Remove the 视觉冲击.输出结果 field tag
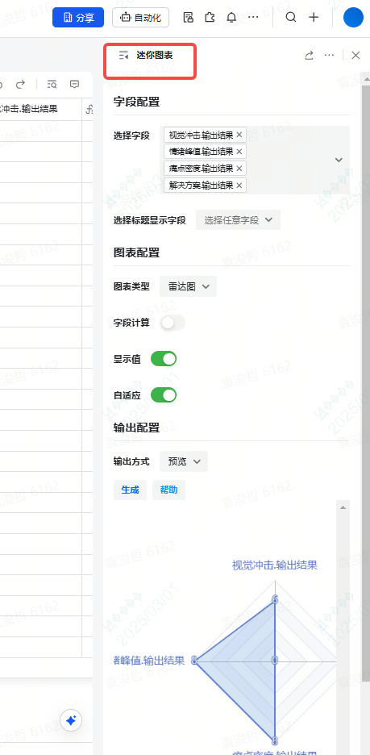 (x=239, y=135)
